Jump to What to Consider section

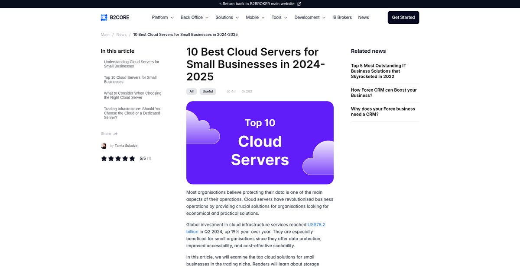[x=133, y=96]
